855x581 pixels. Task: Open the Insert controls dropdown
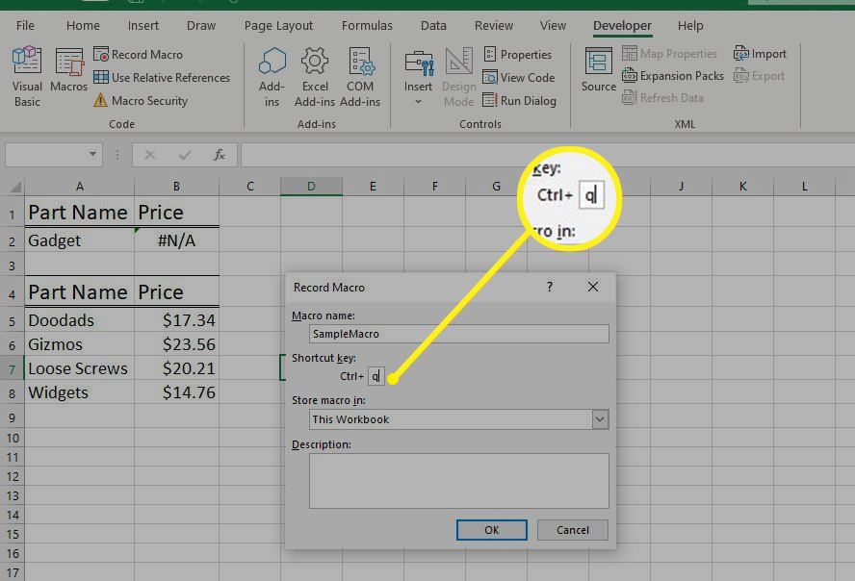[x=418, y=77]
